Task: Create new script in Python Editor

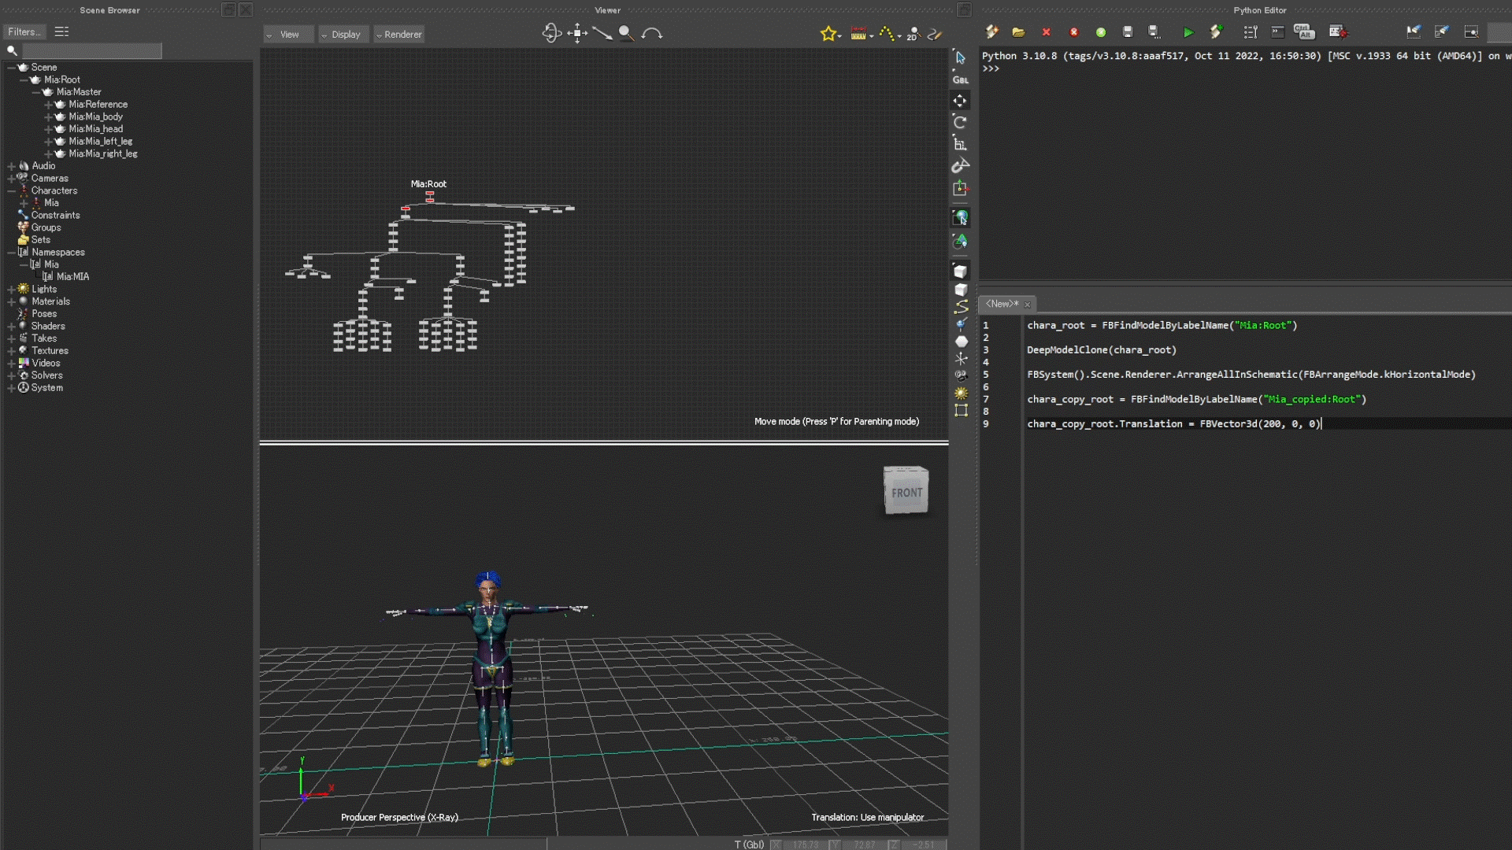Action: point(991,31)
